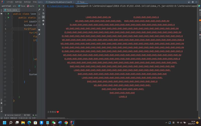
Task: Collapse the main method fold on line 2
Action: 12,18
